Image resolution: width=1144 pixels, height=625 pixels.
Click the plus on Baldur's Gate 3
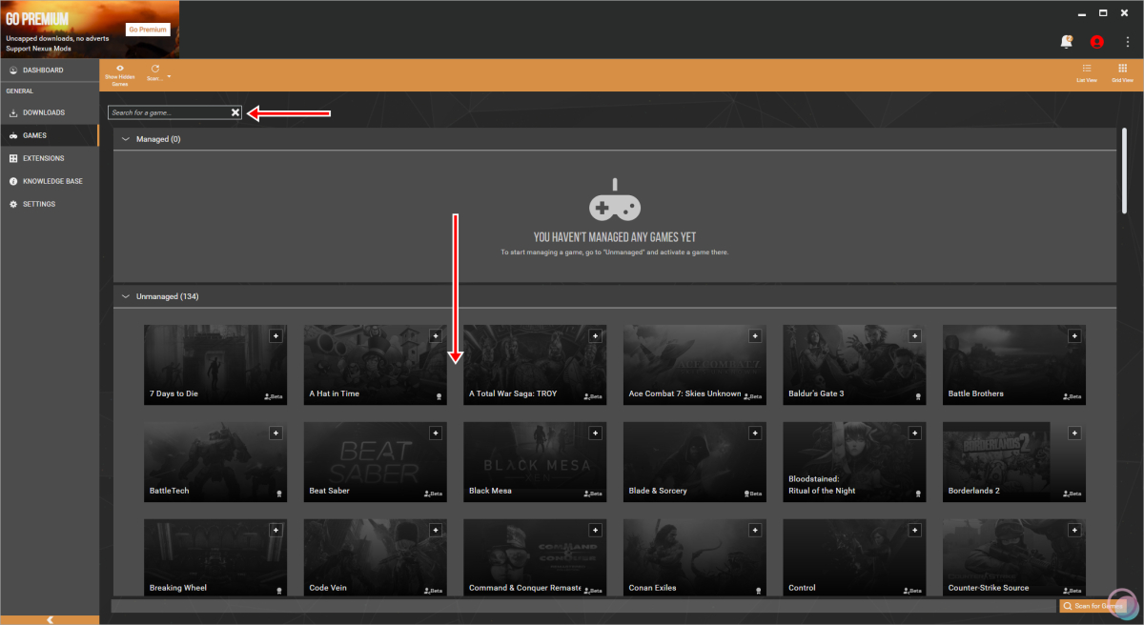[x=915, y=335]
